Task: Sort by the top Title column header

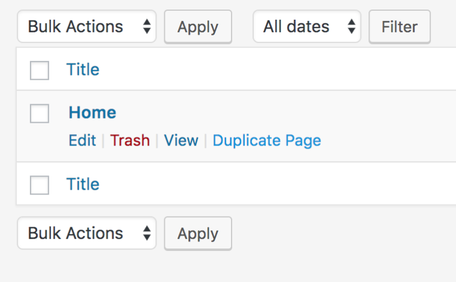Action: tap(83, 69)
